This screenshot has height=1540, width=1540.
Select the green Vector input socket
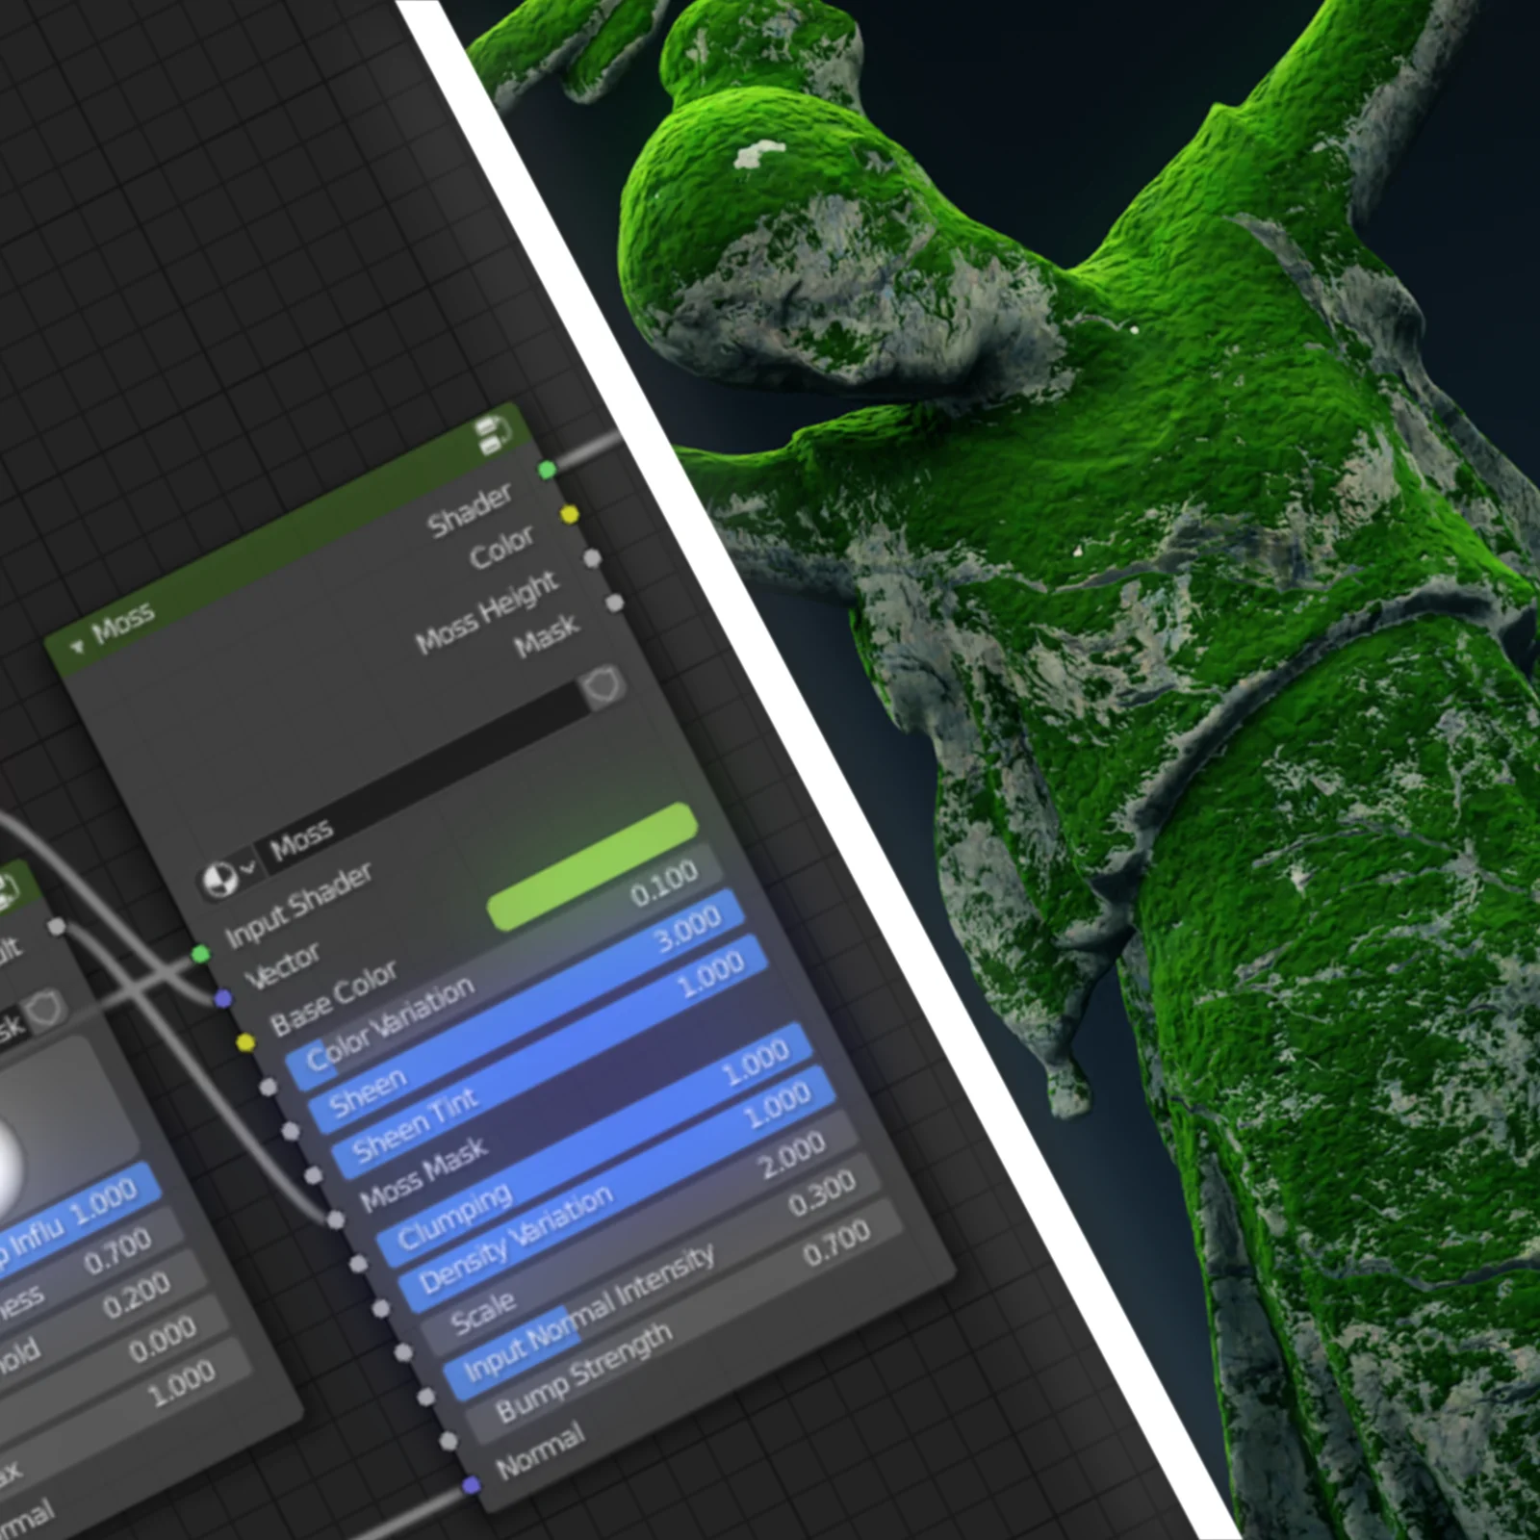[200, 954]
